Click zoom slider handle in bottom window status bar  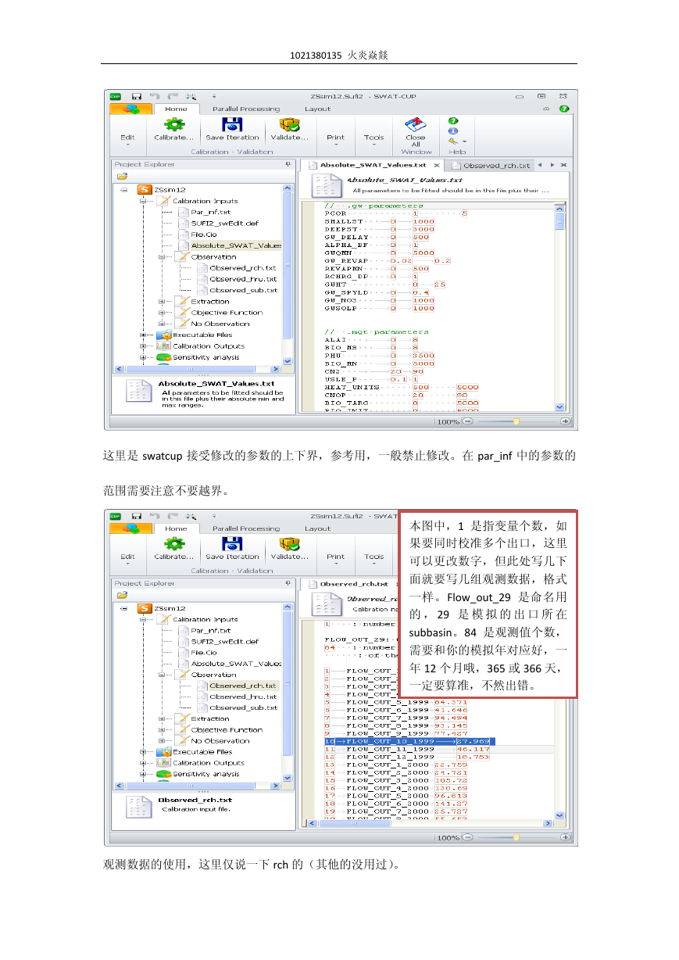[x=516, y=837]
